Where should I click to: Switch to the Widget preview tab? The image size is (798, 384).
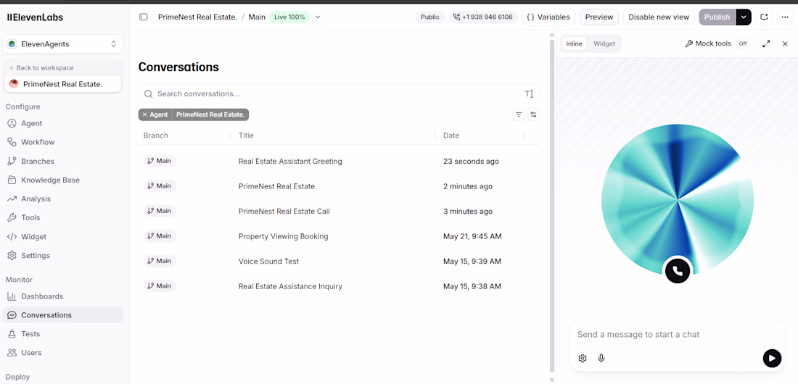604,43
